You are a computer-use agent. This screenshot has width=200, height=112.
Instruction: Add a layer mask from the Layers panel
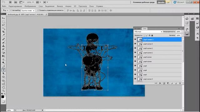(164, 83)
